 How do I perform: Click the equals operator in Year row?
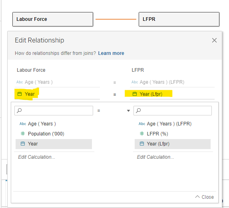pos(115,95)
